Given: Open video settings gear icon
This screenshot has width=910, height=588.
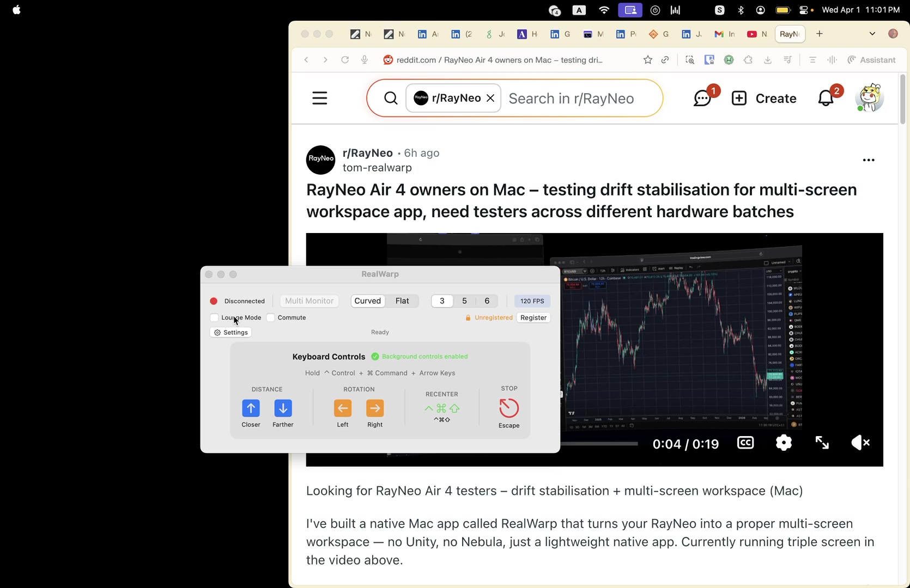Looking at the screenshot, I should [784, 443].
